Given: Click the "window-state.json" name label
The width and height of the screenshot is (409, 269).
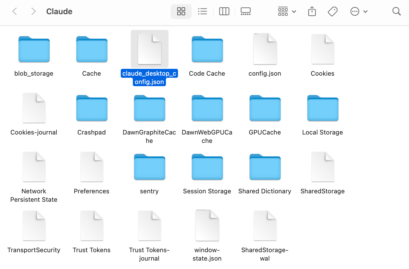Looking at the screenshot, I should click(x=207, y=254).
